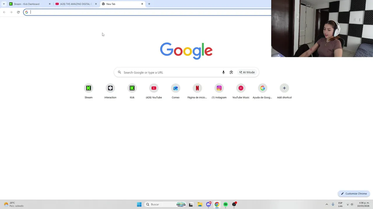
Task: Switch to THE AMAZING DIGITAL YouTube tab
Action: pyautogui.click(x=76, y=4)
